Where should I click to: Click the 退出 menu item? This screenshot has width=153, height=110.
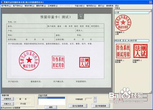tap(117, 6)
